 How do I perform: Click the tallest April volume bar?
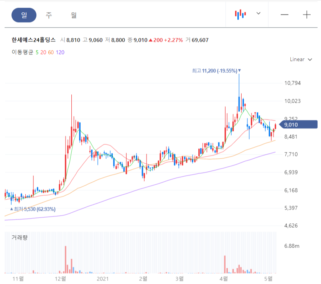point(225,264)
